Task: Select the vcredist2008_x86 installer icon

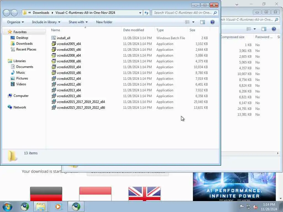Action: (x=53, y=61)
